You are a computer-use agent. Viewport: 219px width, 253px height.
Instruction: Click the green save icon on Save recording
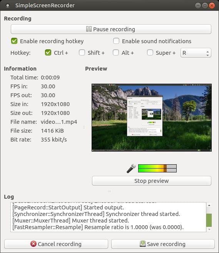tap(143, 244)
